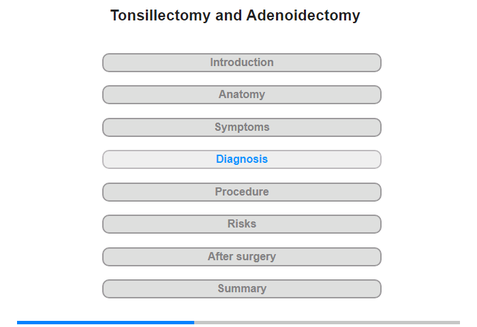The height and width of the screenshot is (327, 477).
Task: Select Anatomy from the topic list
Action: (x=241, y=95)
